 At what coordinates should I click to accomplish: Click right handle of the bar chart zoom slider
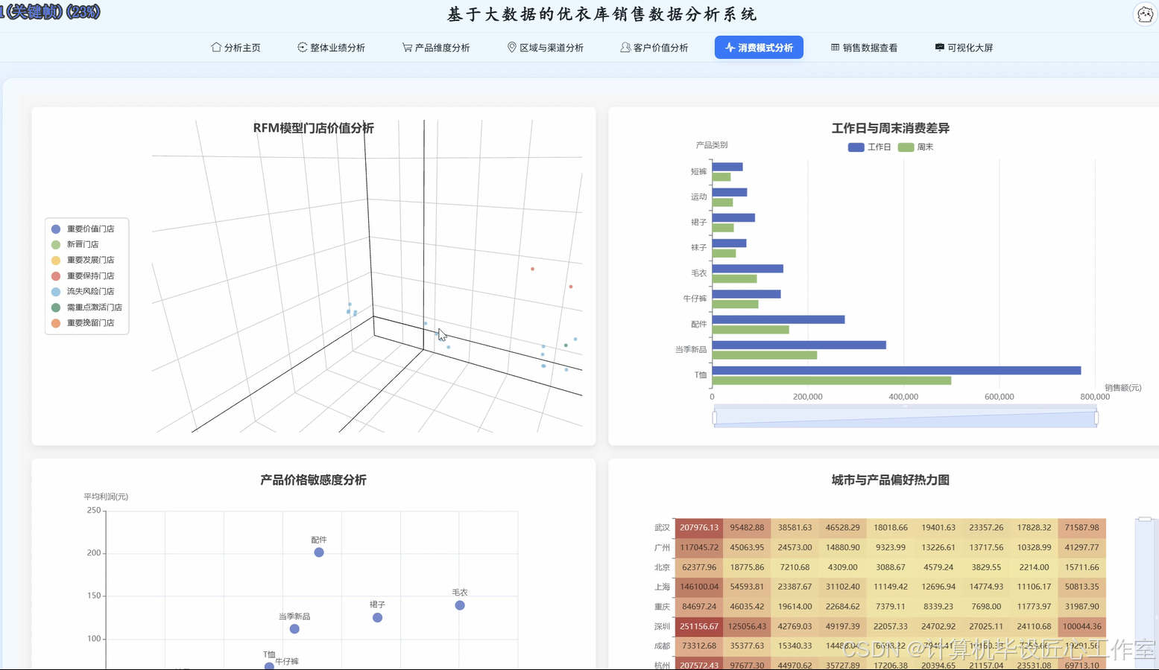pos(1096,418)
